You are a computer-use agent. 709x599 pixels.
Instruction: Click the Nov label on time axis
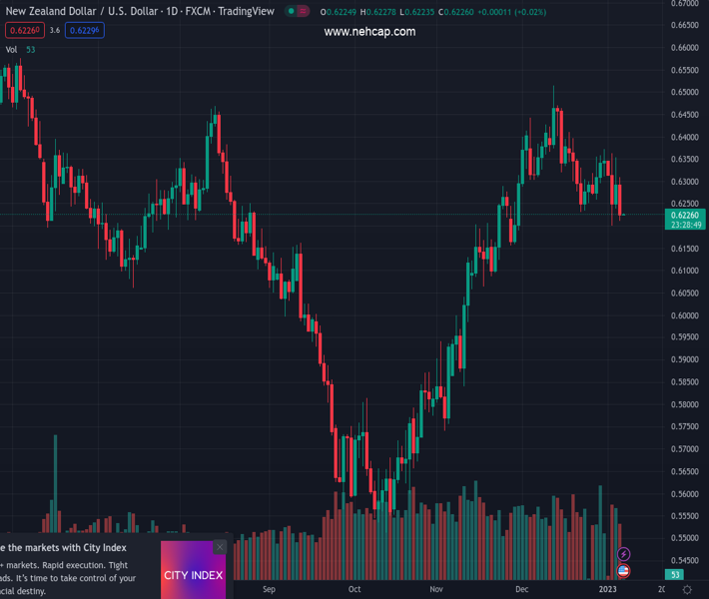[x=436, y=590]
